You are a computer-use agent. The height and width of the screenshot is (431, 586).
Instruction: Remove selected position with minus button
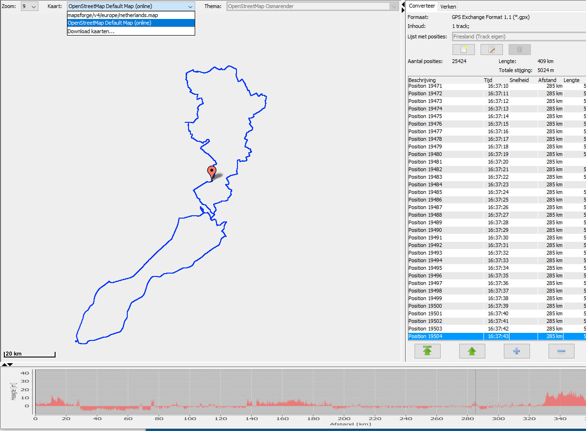click(x=561, y=351)
